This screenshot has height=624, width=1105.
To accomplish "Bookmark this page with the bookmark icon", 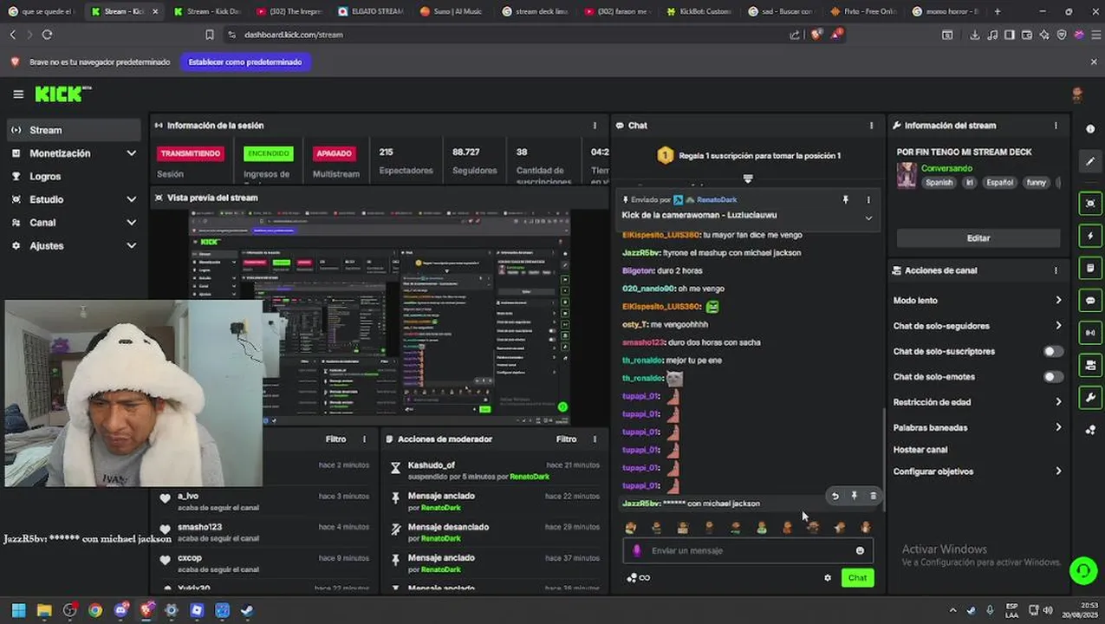I will click(x=209, y=35).
